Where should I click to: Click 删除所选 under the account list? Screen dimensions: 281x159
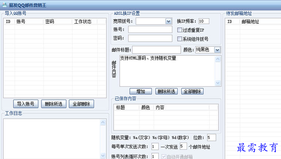(x=54, y=104)
